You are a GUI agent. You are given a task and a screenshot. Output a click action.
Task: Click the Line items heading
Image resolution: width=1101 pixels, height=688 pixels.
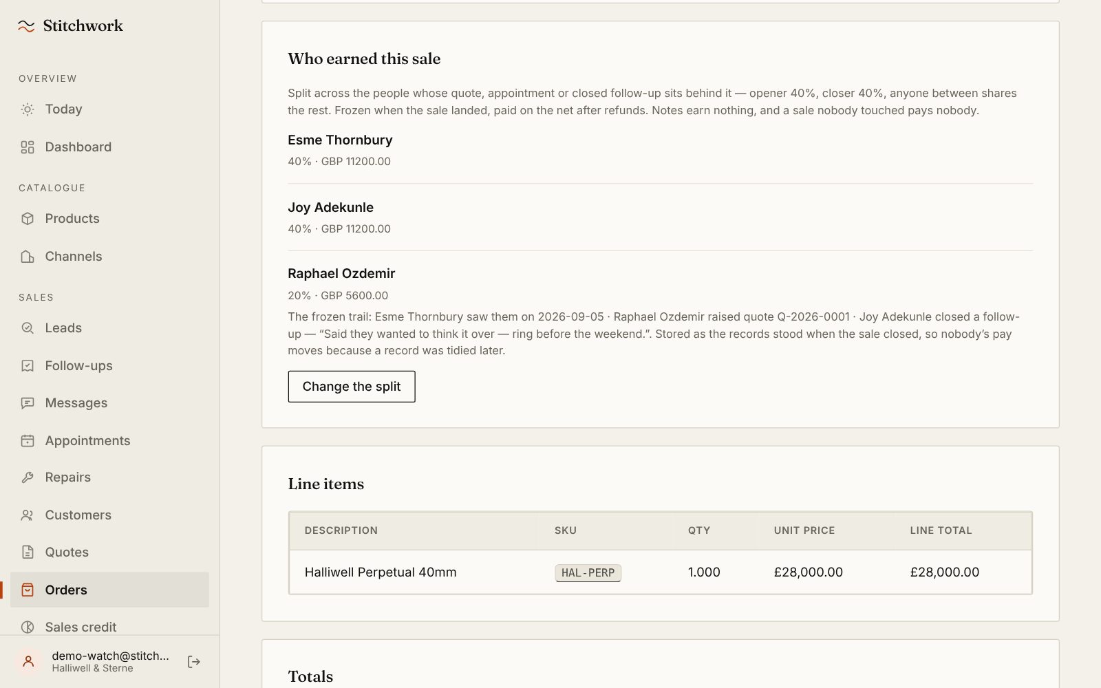[326, 484]
